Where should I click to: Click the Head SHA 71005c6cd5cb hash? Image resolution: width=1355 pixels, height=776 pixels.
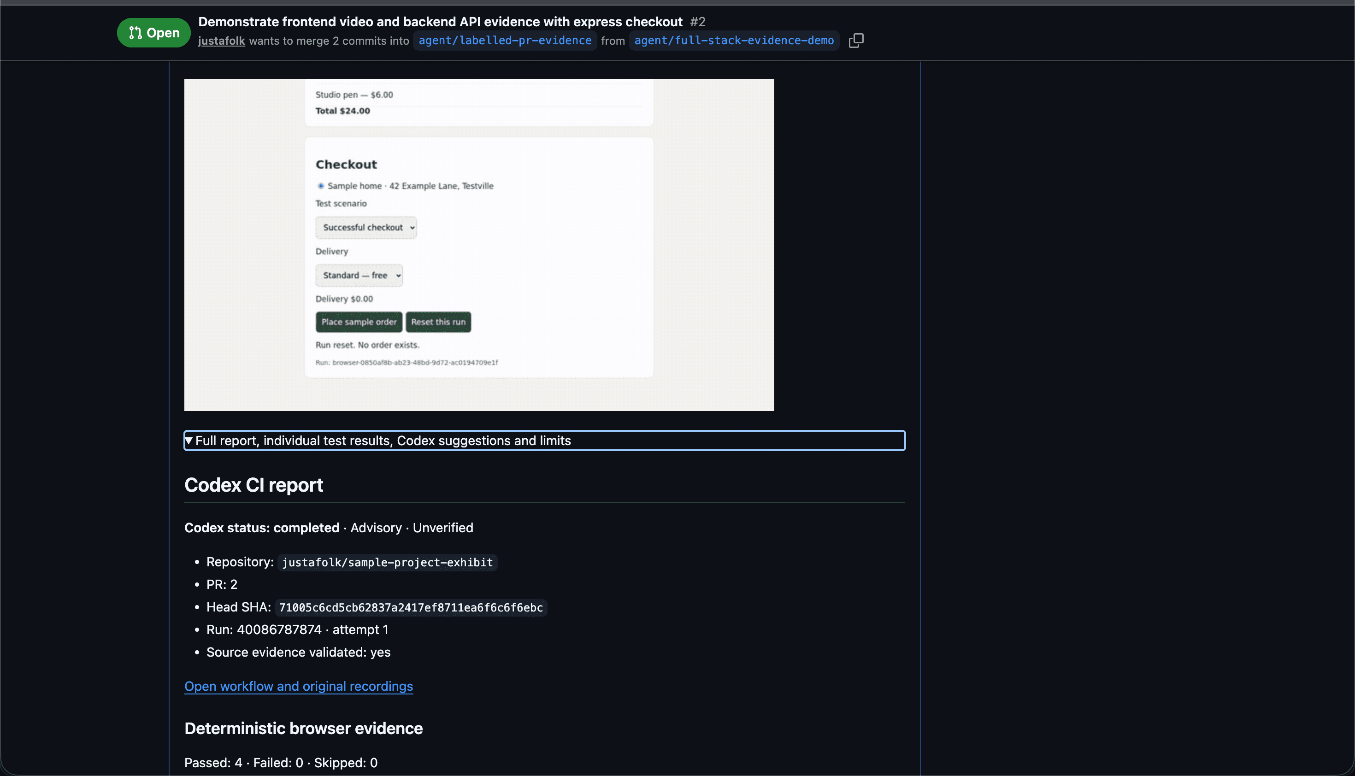coord(411,608)
